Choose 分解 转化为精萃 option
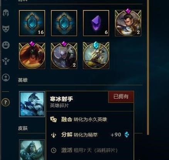 [x=90, y=135]
